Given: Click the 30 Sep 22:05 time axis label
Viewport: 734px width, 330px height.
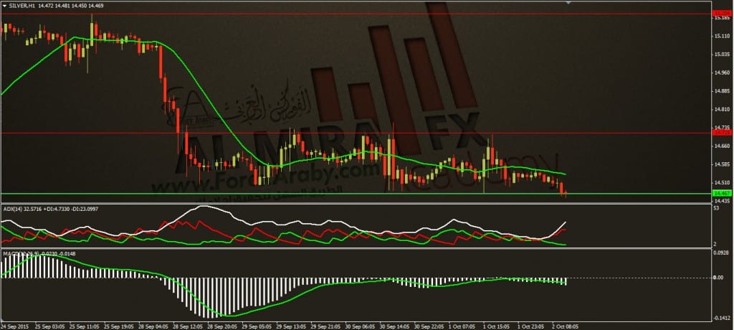Looking at the screenshot, I should coord(429,325).
